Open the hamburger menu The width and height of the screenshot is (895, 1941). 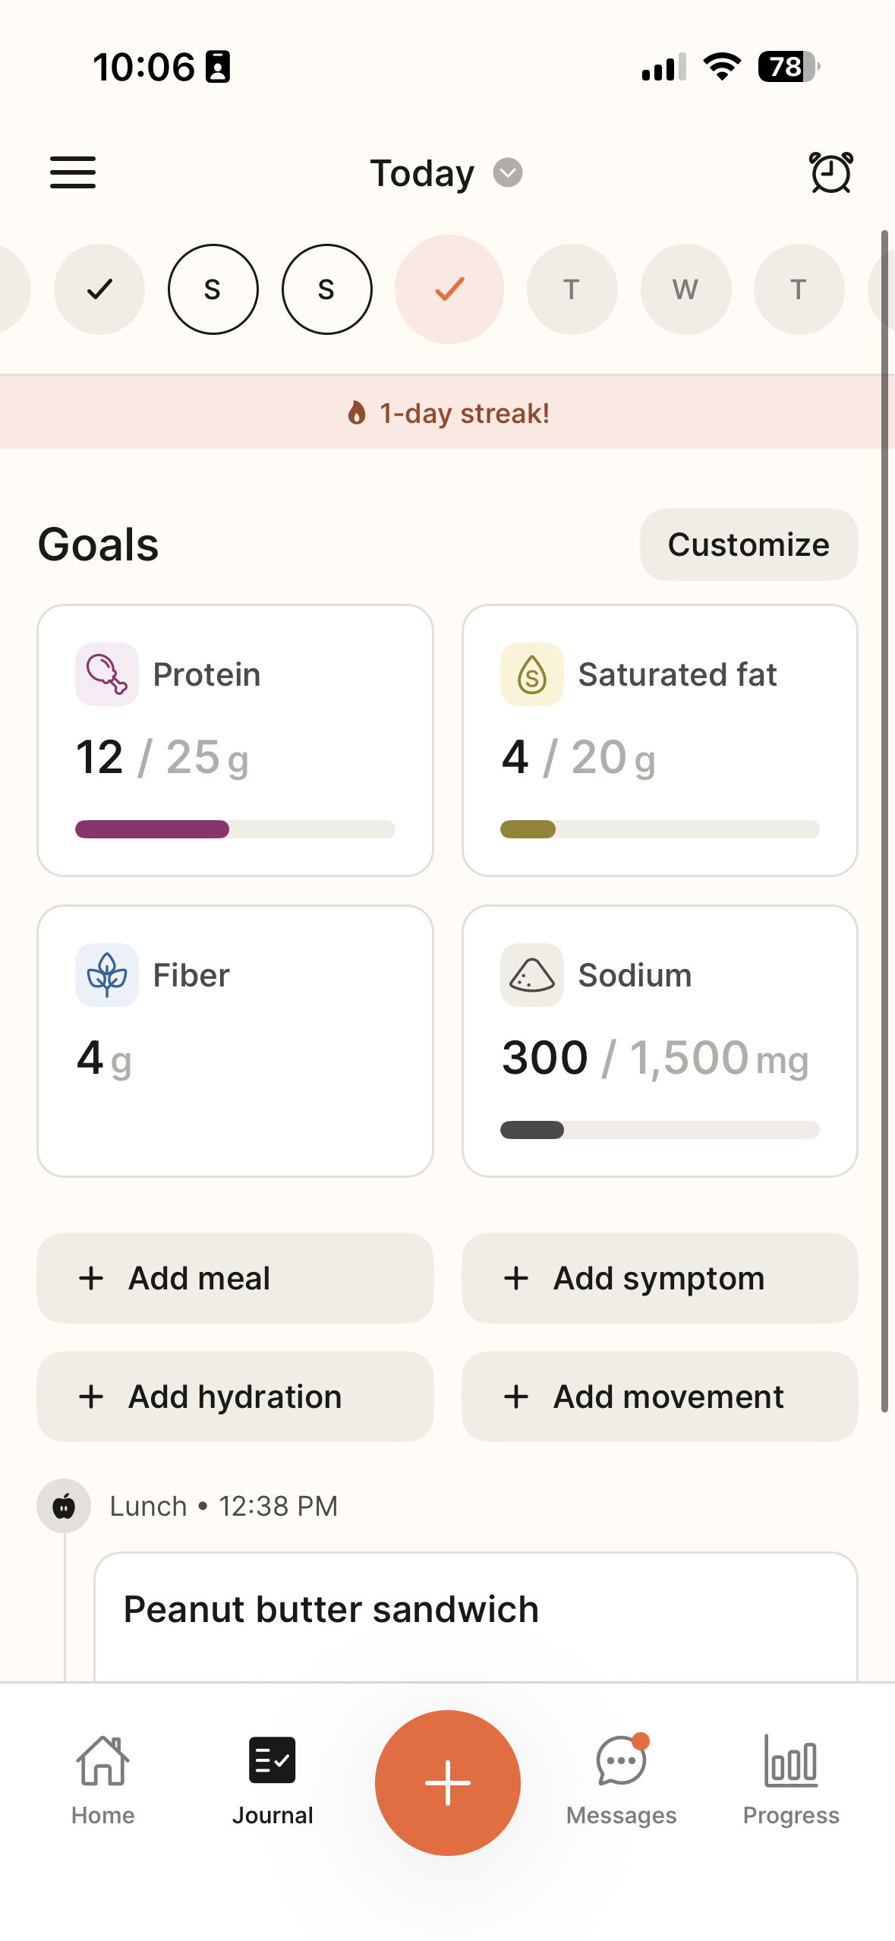coord(73,172)
